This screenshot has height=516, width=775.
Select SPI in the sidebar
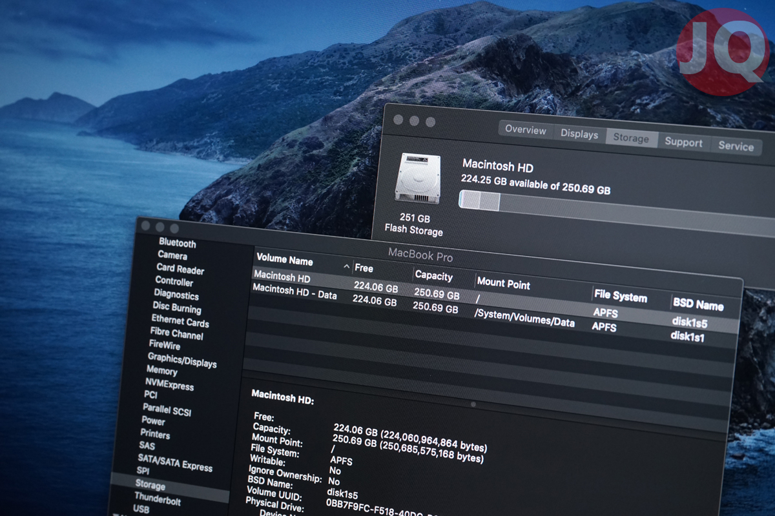tap(143, 471)
